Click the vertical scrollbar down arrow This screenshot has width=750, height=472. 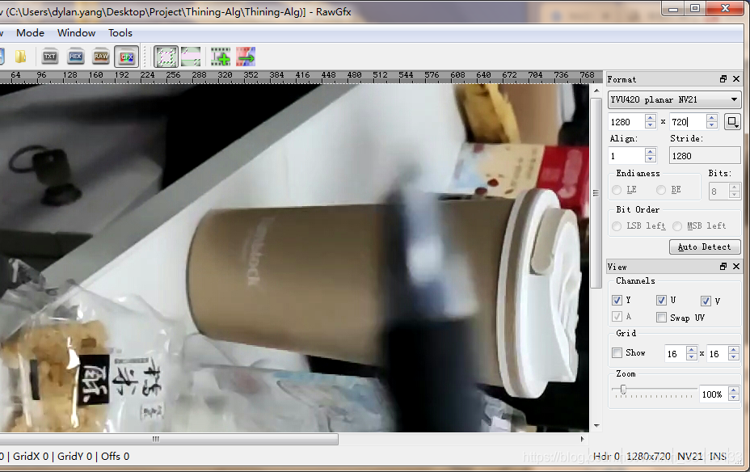pyautogui.click(x=596, y=426)
